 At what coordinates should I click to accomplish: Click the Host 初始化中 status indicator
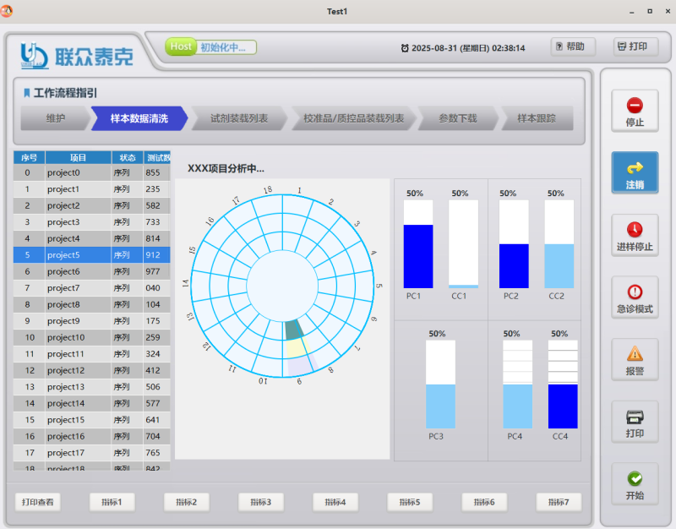click(x=210, y=46)
